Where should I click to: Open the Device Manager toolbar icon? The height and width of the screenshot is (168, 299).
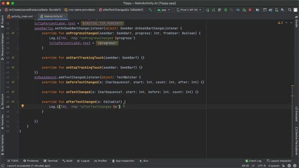coord(277,10)
